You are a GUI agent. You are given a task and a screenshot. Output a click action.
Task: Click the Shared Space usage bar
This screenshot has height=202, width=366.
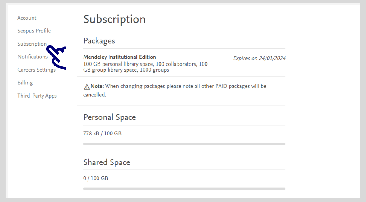coord(184,189)
